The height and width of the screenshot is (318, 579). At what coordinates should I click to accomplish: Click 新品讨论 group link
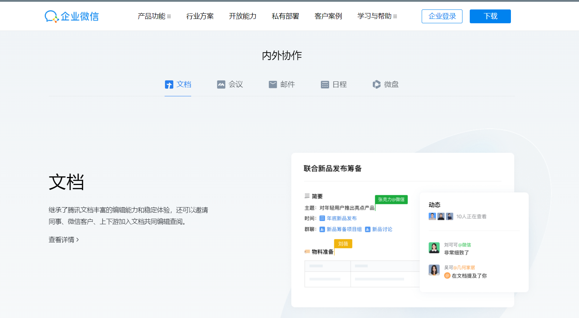(382, 229)
